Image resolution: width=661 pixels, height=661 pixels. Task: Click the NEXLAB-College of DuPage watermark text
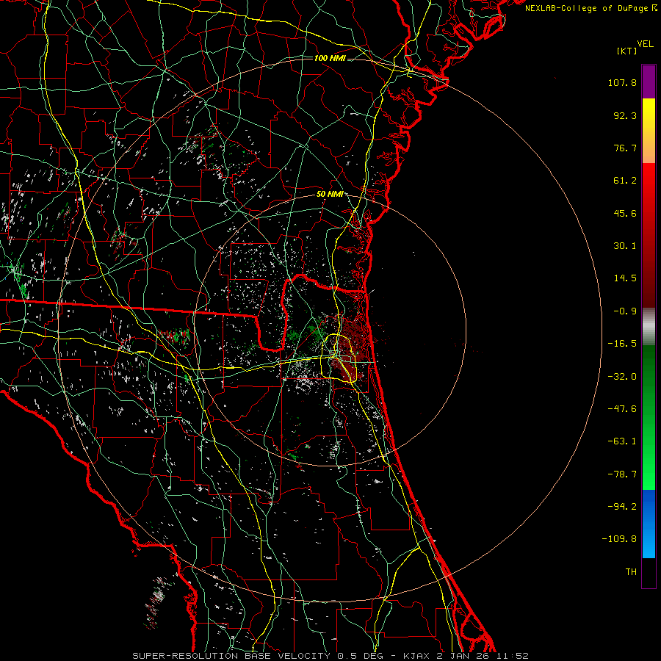click(x=590, y=8)
